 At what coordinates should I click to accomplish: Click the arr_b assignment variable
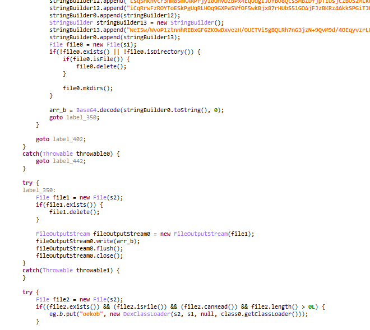coord(58,110)
